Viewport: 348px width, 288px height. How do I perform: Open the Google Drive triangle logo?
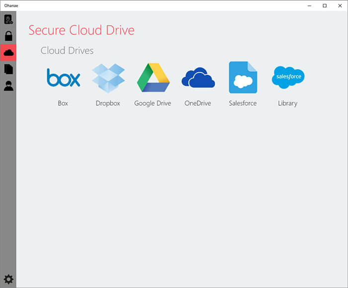(x=153, y=77)
